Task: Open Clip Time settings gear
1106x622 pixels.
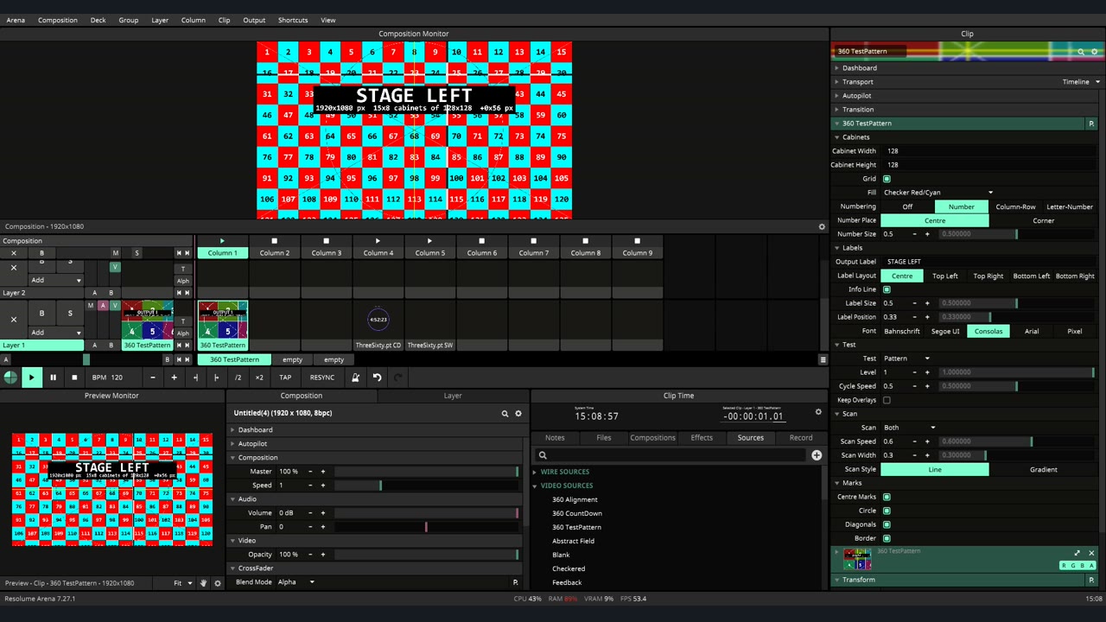Action: click(x=818, y=412)
